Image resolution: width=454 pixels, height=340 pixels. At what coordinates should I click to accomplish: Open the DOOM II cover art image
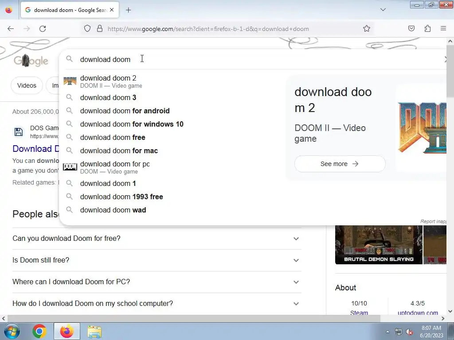(422, 127)
